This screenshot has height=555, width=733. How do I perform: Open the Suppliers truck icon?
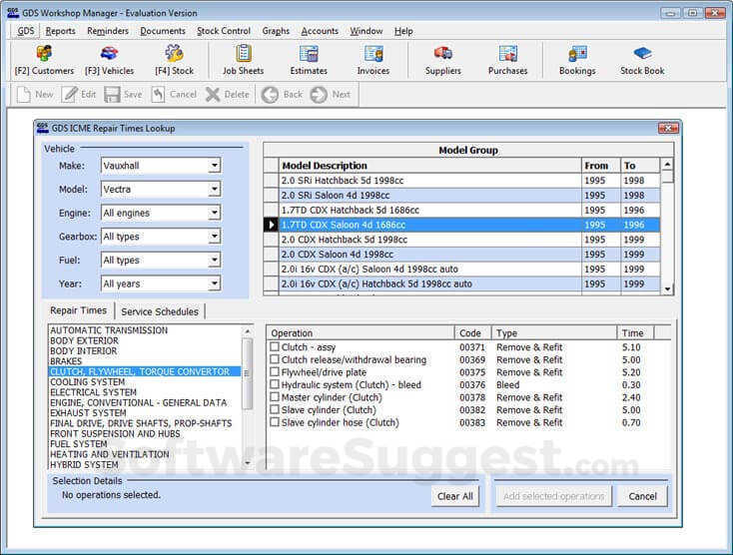click(442, 59)
